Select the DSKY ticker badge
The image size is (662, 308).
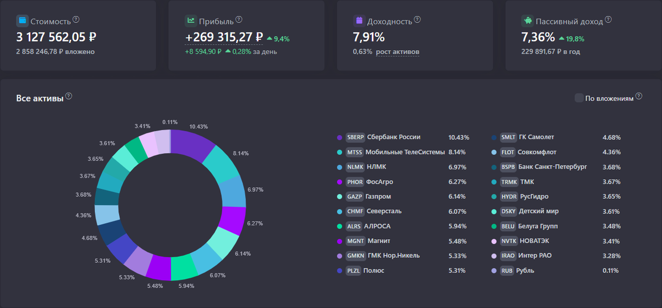pos(508,212)
